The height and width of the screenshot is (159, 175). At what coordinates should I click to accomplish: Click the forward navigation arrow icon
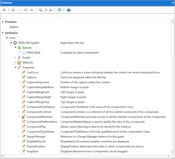click(x=13, y=10)
